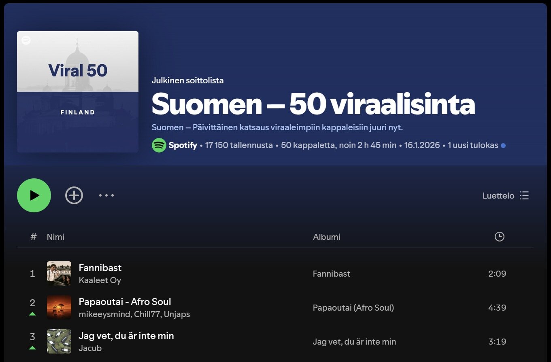Open the Luettelo view options dropdown
This screenshot has height=362, width=551.
(506, 196)
